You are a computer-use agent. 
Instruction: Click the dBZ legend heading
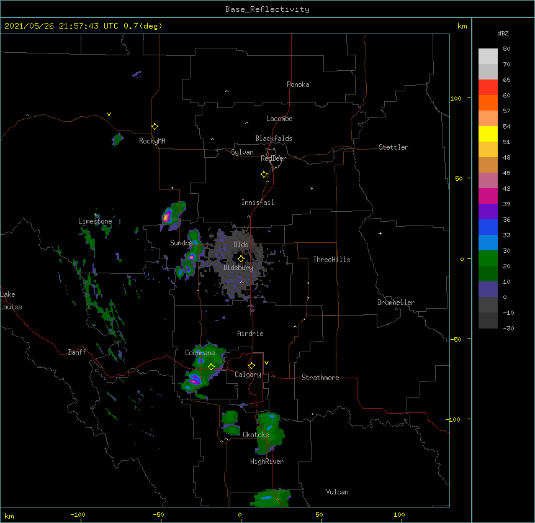point(503,33)
